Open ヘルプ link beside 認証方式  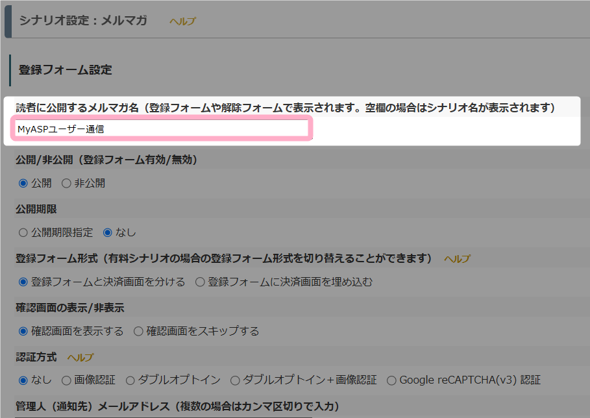80,358
